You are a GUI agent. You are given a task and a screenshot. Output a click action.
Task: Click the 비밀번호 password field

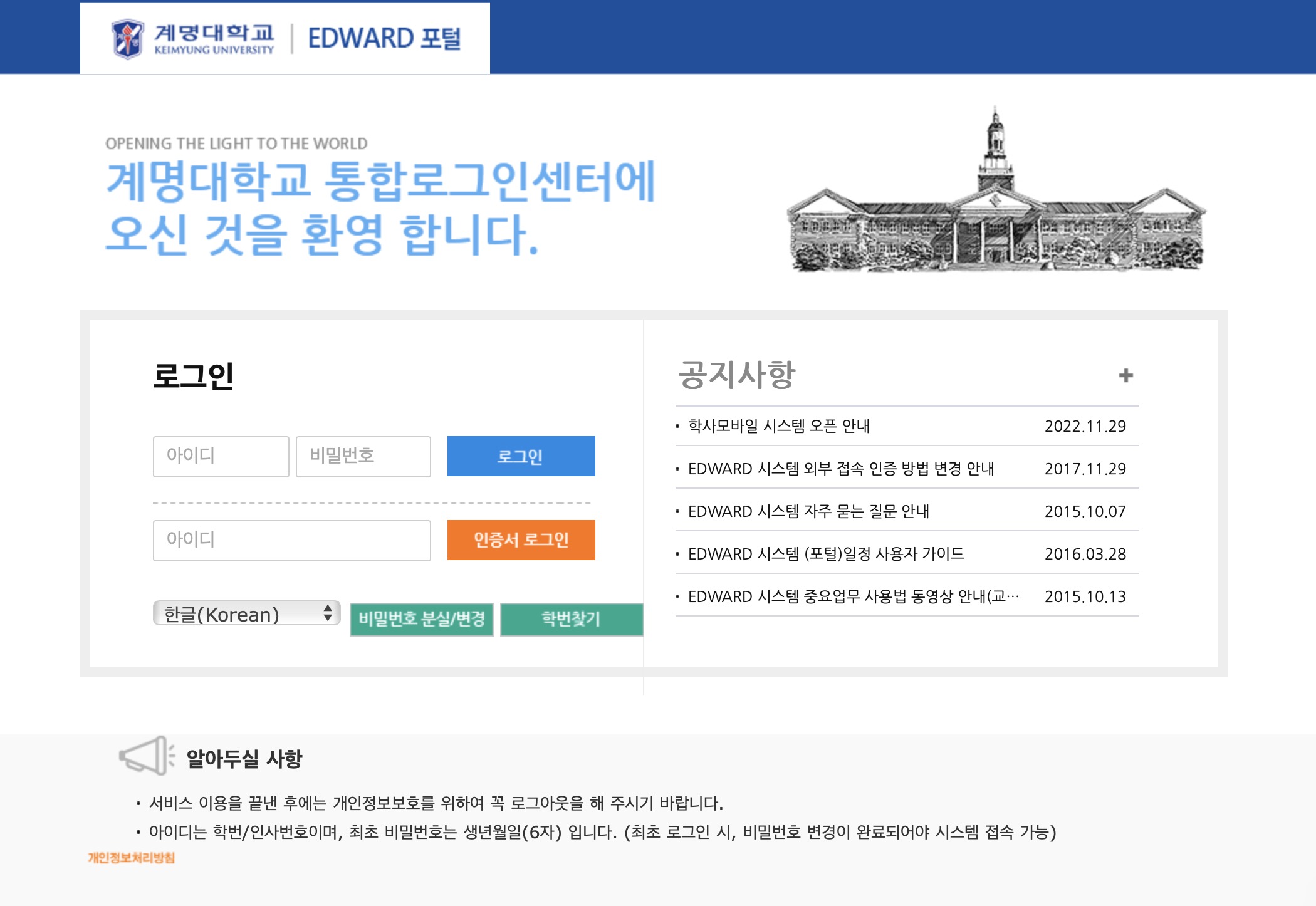click(362, 456)
